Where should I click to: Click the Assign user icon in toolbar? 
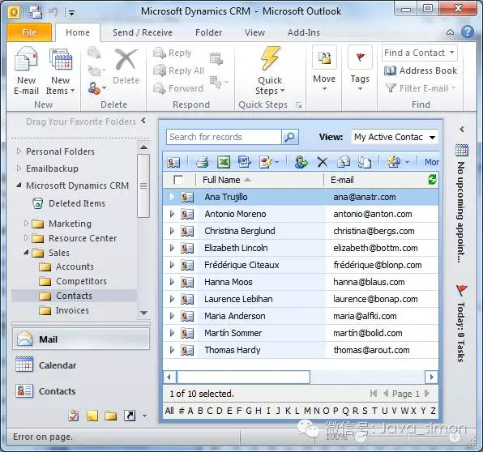click(301, 162)
